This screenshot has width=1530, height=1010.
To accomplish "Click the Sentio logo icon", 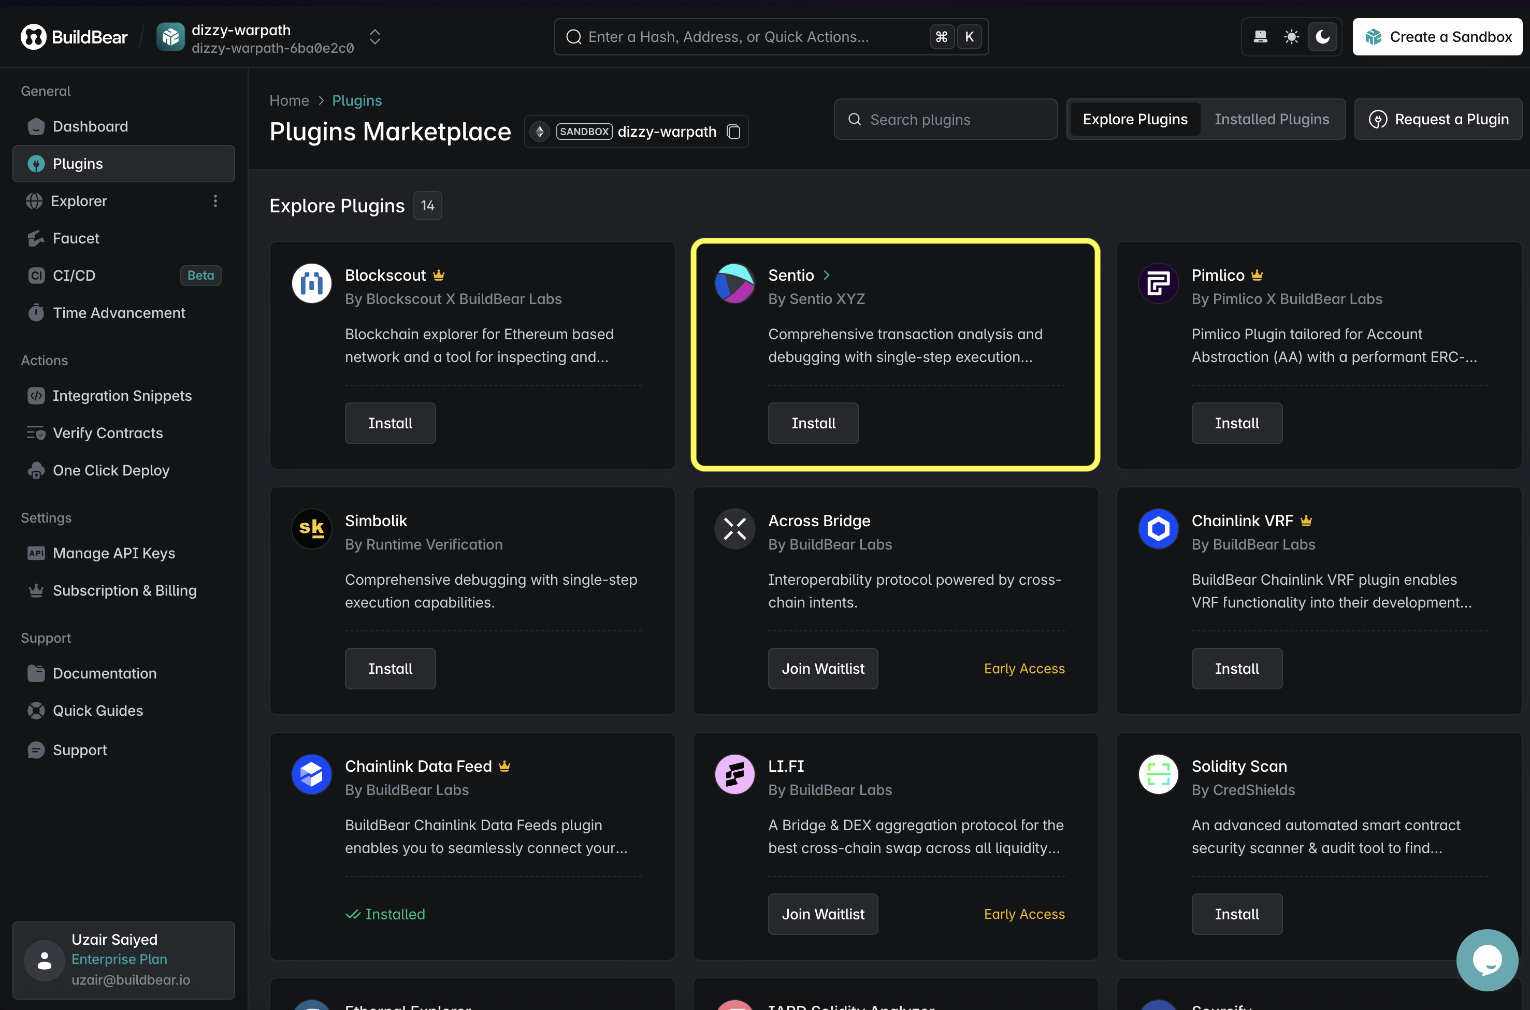I will [x=735, y=283].
